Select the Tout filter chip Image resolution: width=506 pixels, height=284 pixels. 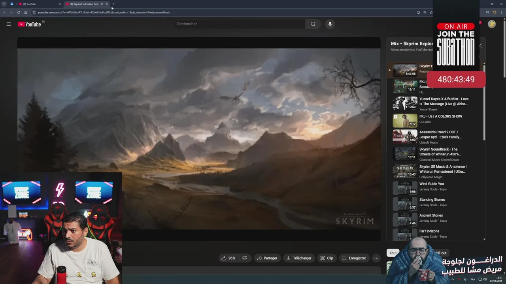pos(393,253)
